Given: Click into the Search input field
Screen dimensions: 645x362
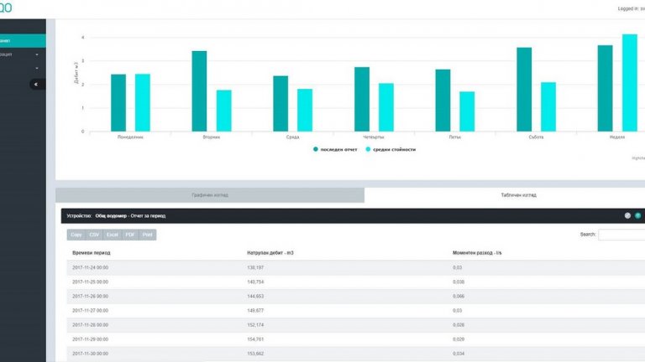Looking at the screenshot, I should 621,235.
